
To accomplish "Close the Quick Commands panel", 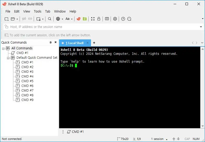I will 55,42.
